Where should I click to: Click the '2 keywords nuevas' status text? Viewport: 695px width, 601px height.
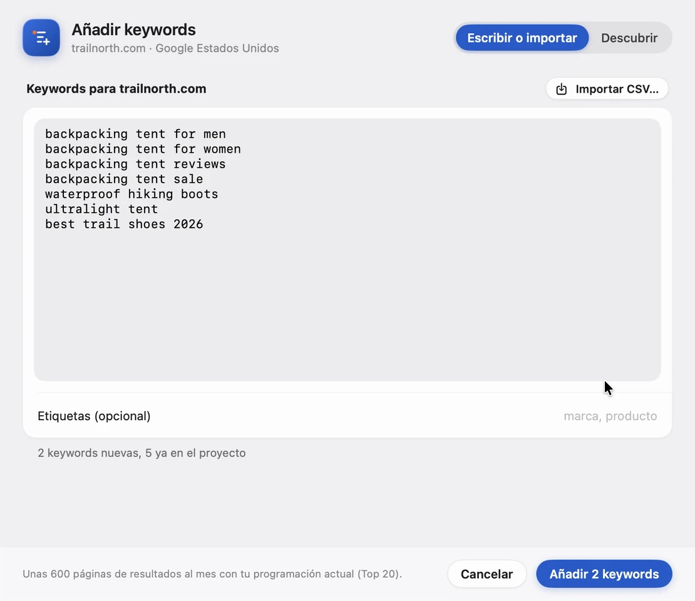142,453
